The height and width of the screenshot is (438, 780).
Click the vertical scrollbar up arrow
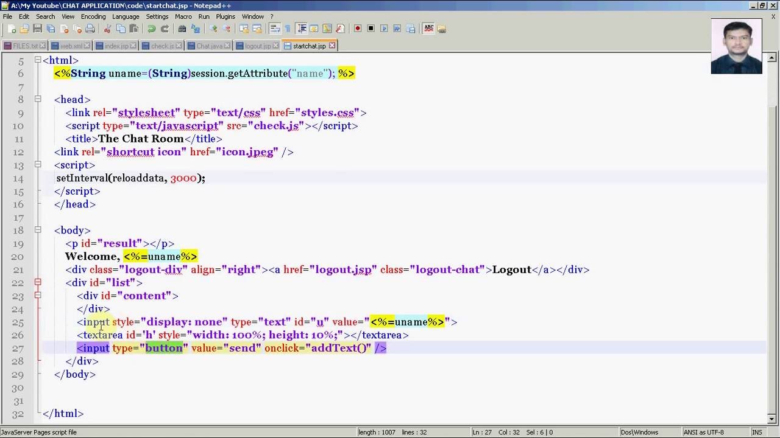point(773,58)
